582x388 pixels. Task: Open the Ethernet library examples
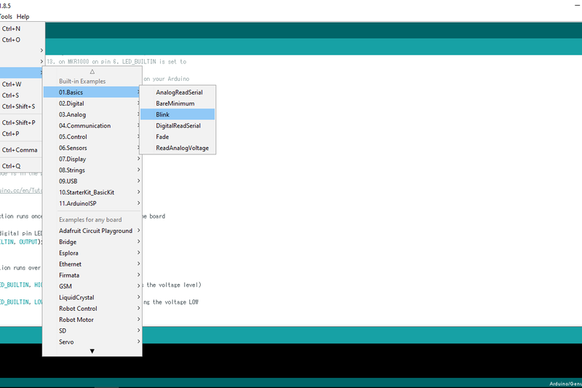pos(92,264)
